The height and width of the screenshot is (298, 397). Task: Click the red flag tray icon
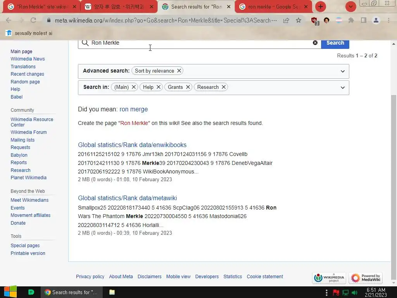pos(336,293)
